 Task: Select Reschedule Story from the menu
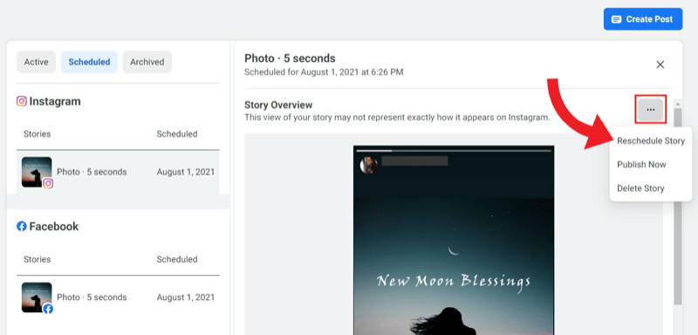(x=650, y=140)
